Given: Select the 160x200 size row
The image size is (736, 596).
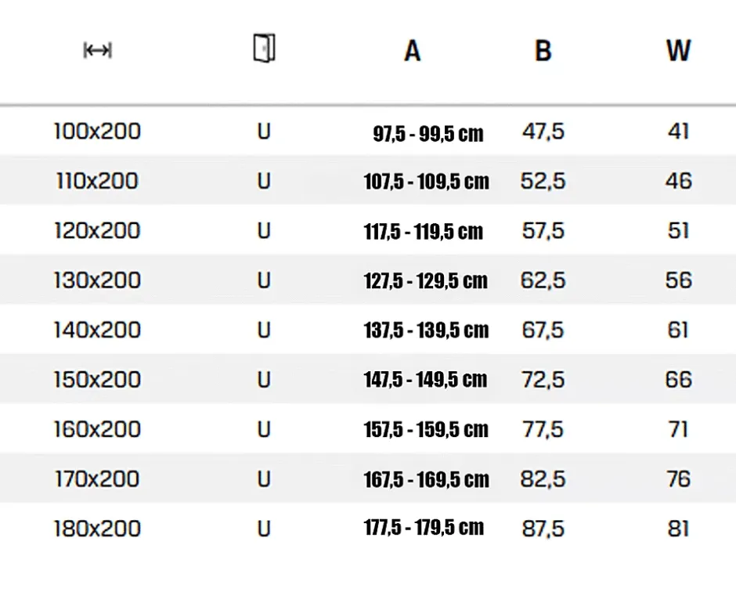Looking at the screenshot, I should (x=368, y=430).
